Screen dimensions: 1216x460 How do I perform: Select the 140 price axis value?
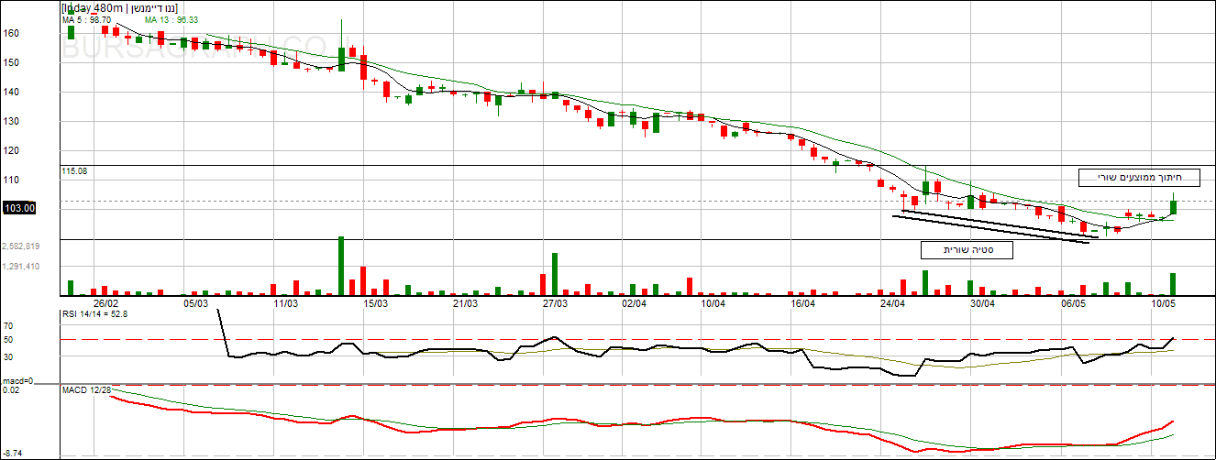(10, 92)
